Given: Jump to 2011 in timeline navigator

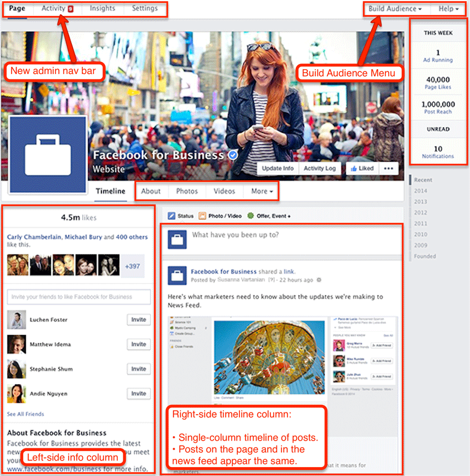Looking at the screenshot, I should (420, 224).
